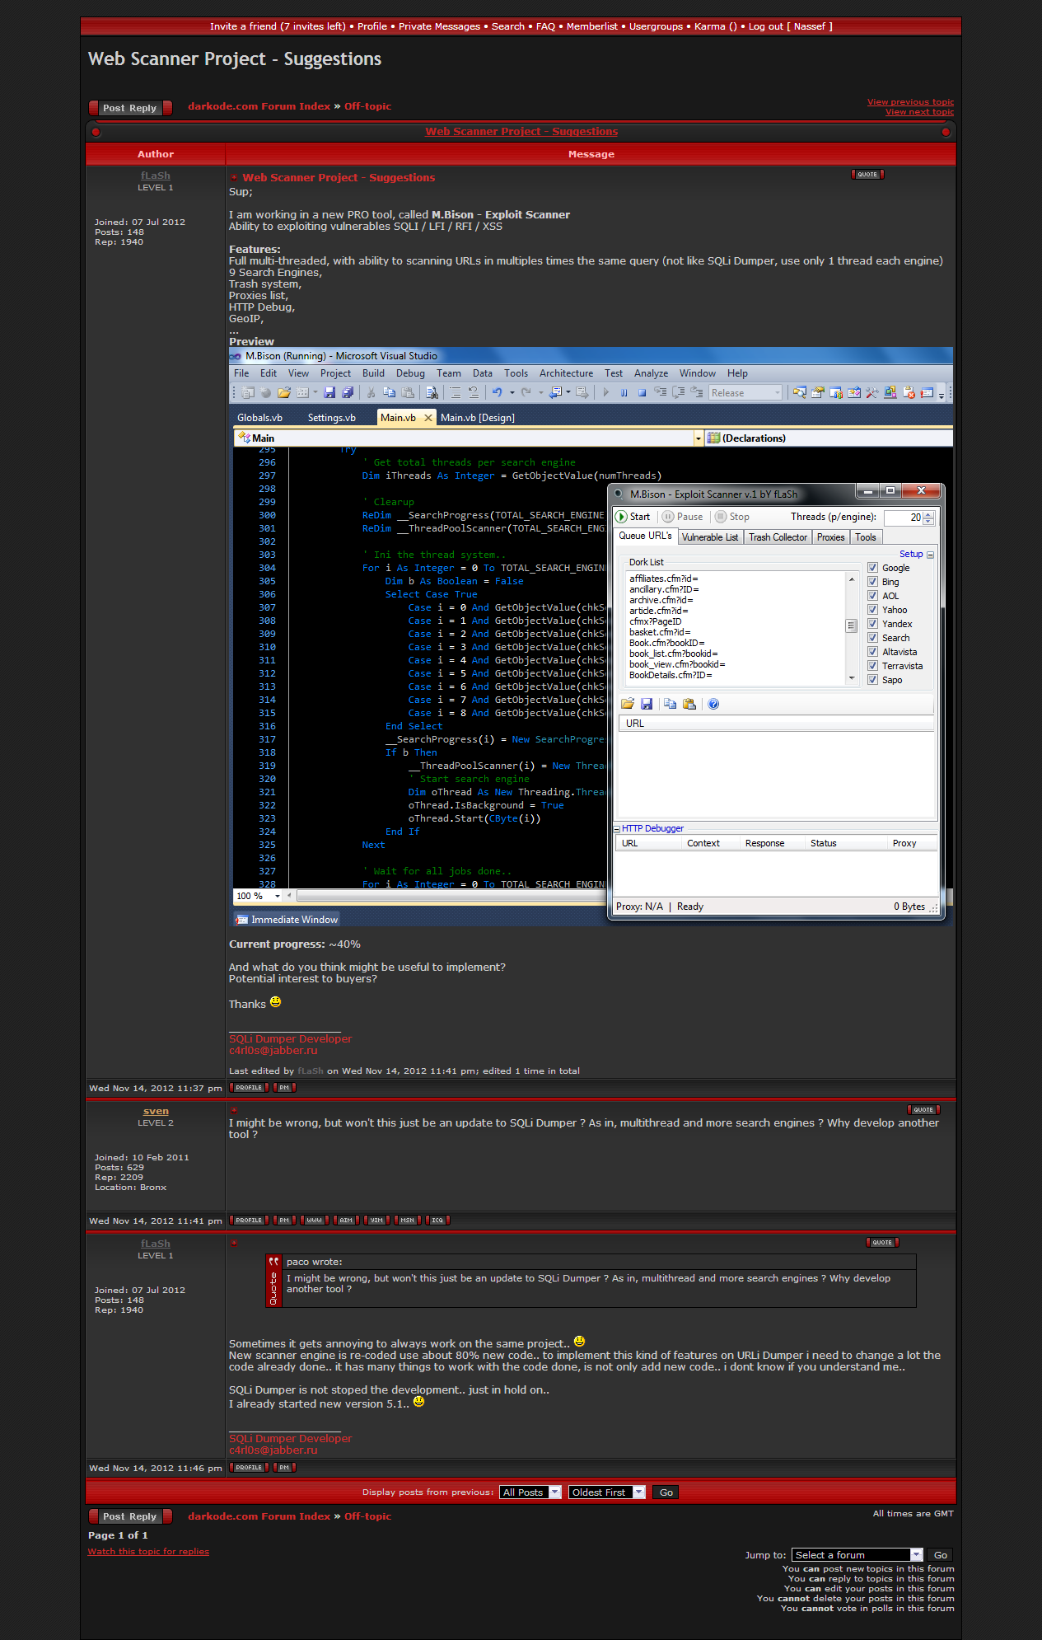Open the All Posts dropdown
Screen dimensions: 1042x1640
click(x=530, y=1492)
